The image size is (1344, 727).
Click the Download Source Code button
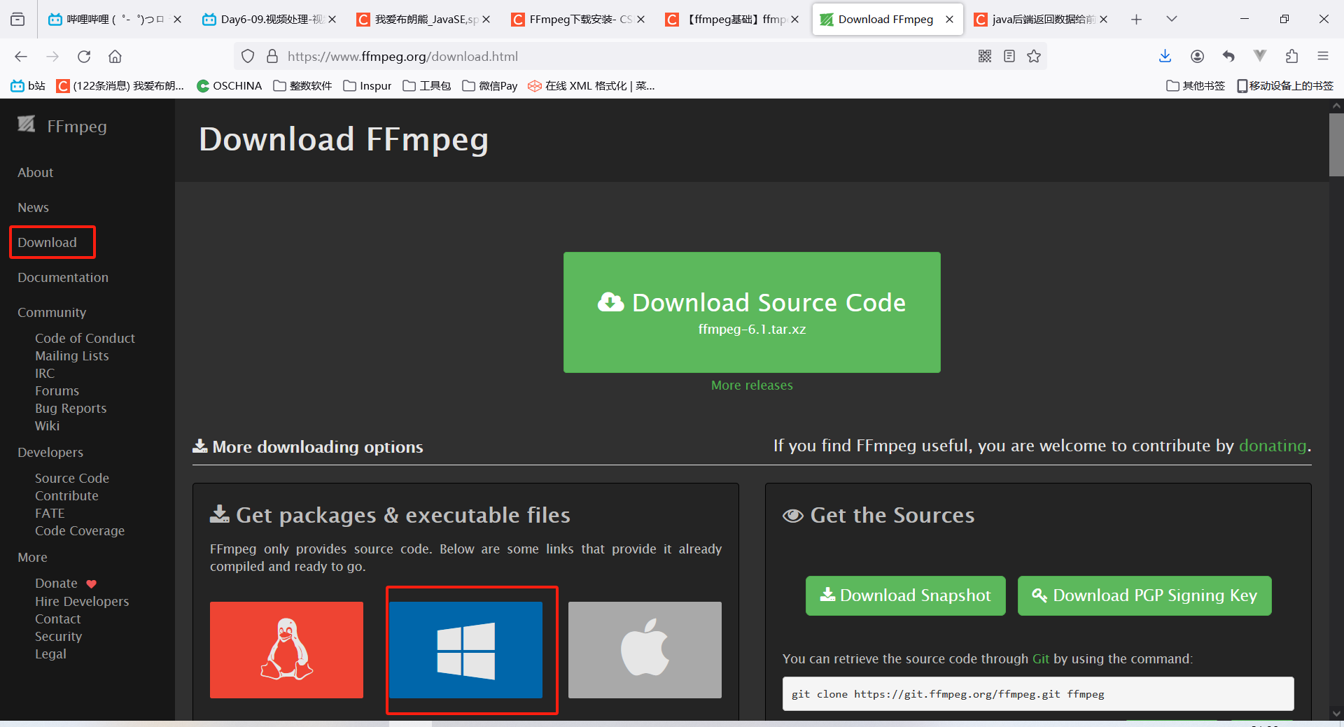point(752,312)
